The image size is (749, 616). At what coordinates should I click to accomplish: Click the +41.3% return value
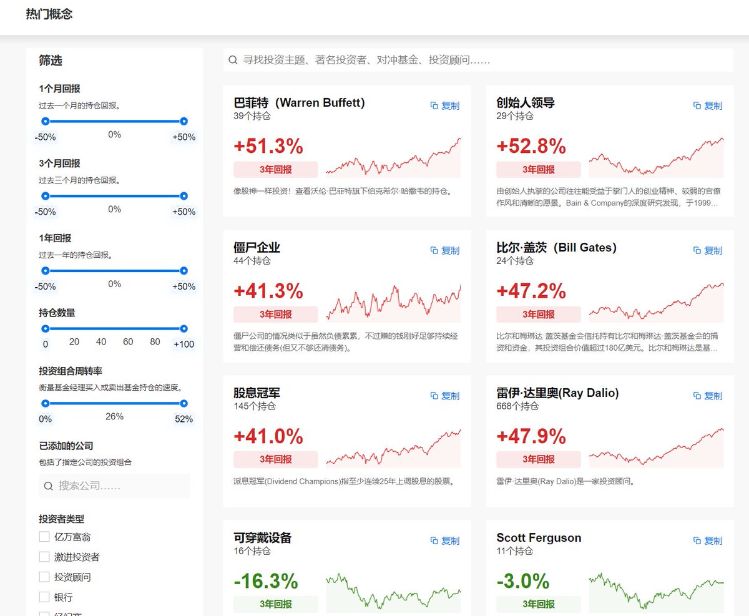268,291
